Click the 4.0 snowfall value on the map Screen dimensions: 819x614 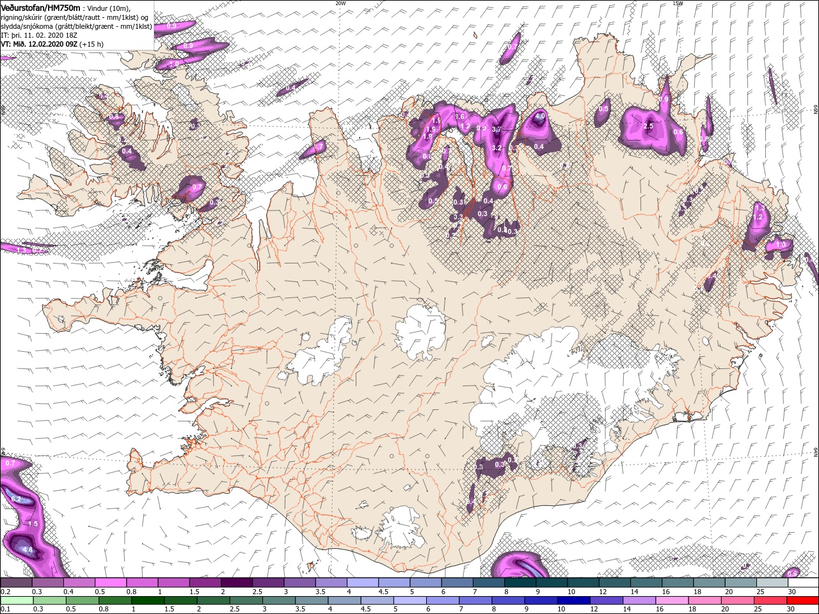tap(540, 117)
